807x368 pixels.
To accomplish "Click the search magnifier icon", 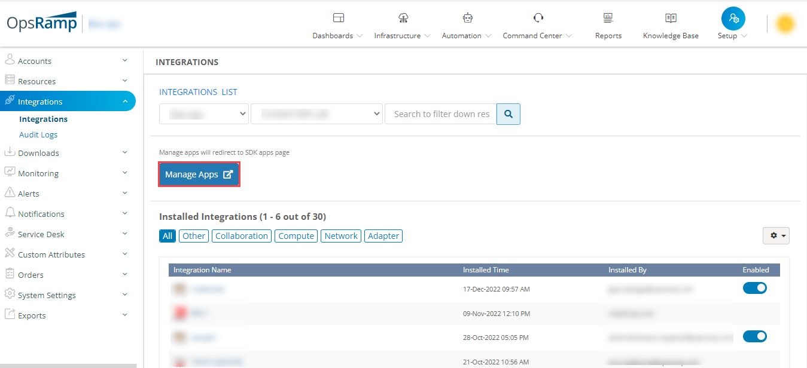I will tap(508, 114).
